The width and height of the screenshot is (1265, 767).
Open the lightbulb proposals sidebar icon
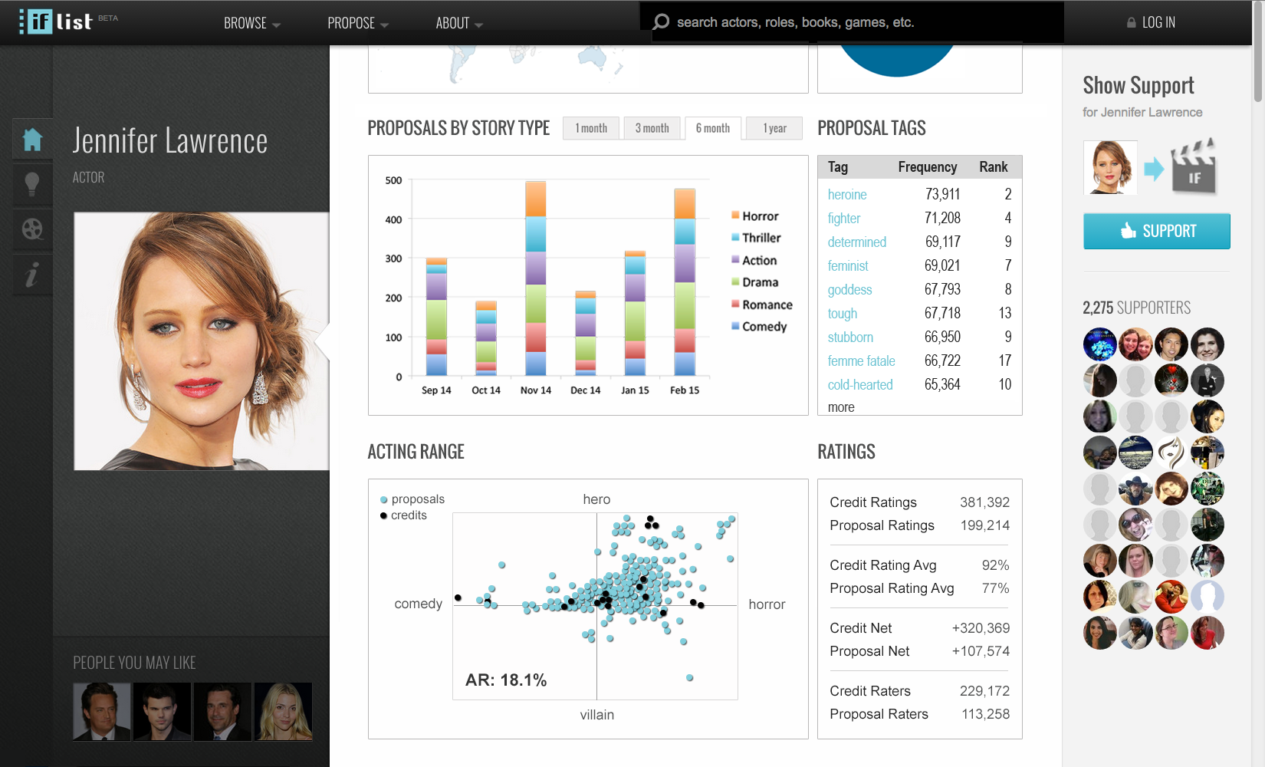tap(32, 184)
